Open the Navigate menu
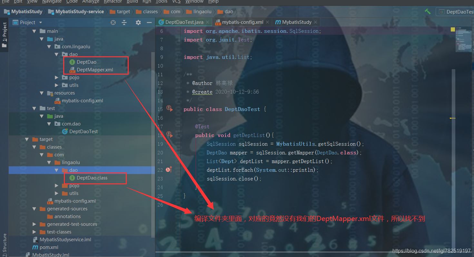 coord(52,2)
